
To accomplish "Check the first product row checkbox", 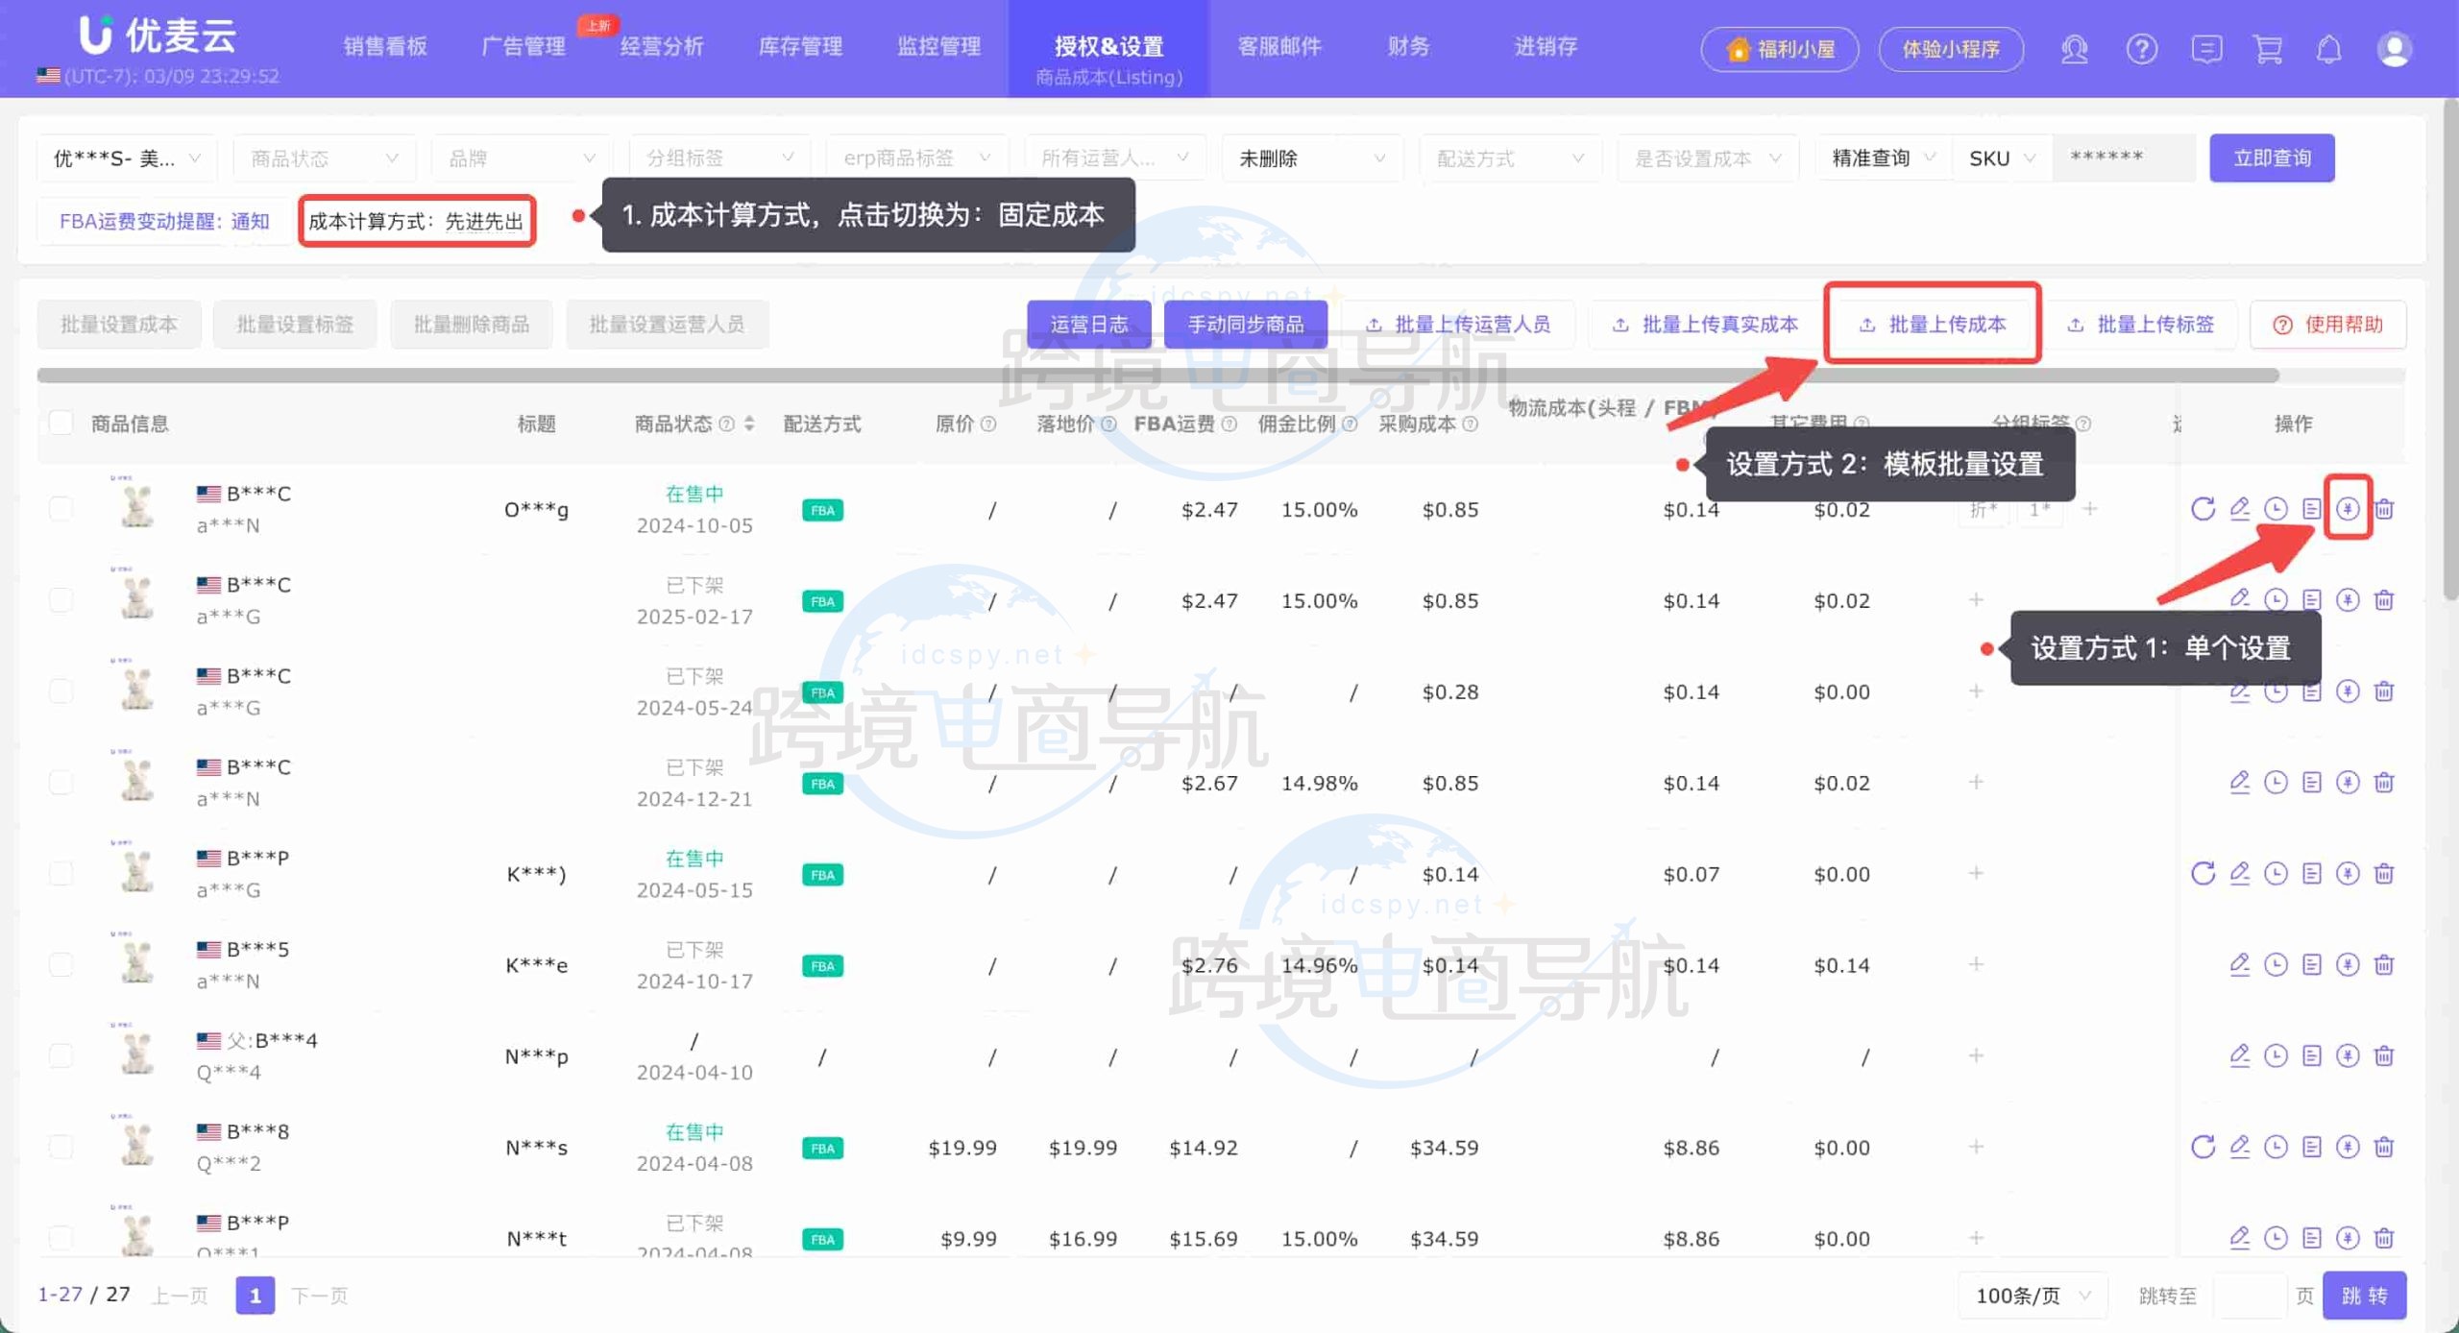I will coord(61,509).
